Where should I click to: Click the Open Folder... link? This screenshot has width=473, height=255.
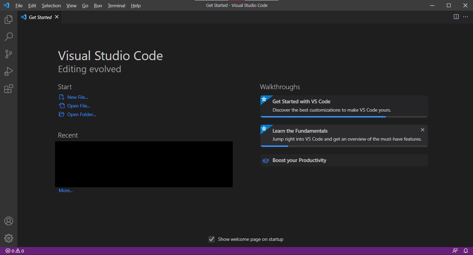81,114
